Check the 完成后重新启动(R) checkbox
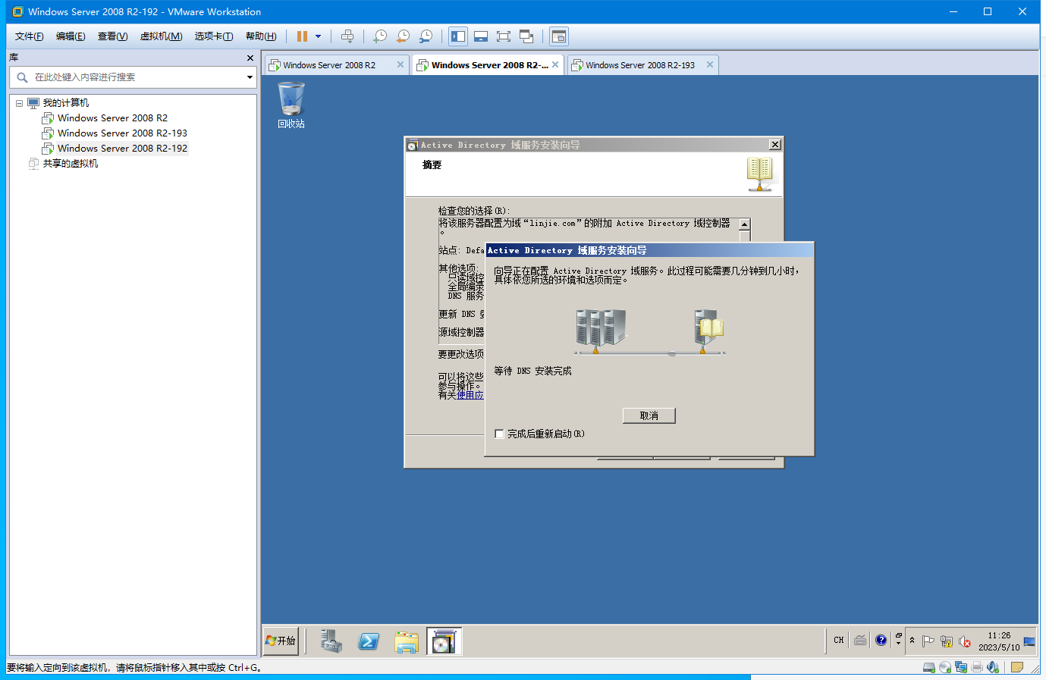The height and width of the screenshot is (680, 1046). click(499, 434)
